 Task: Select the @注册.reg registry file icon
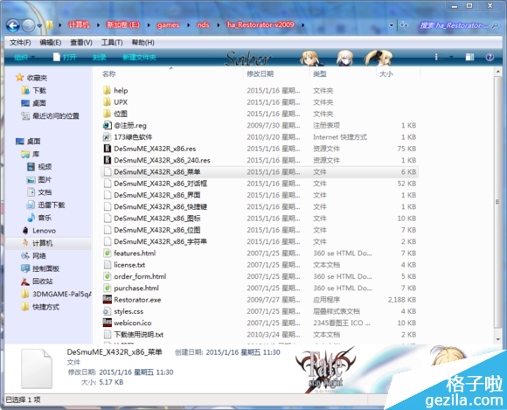click(107, 125)
